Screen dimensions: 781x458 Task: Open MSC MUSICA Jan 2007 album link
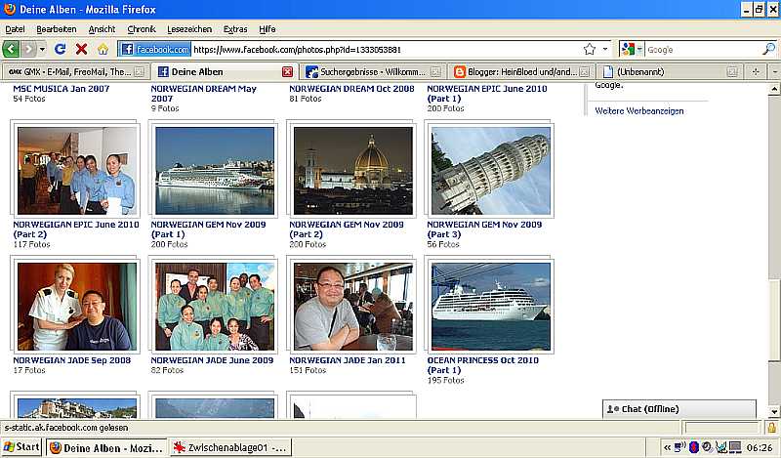(62, 89)
